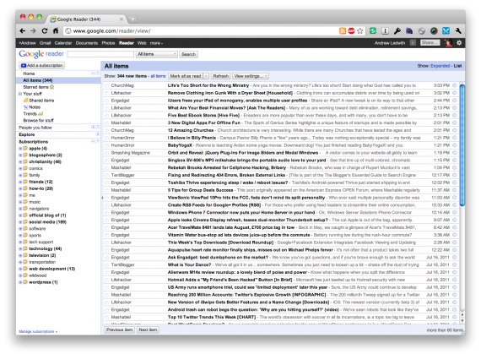Click the blue scrollbar thumb of item list
Image resolution: width=481 pixels, height=354 pixels.
point(462,145)
